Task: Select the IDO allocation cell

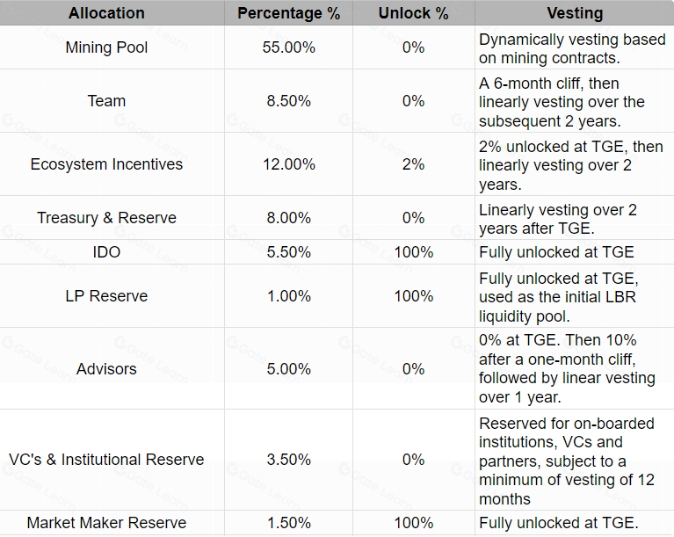Action: click(106, 252)
